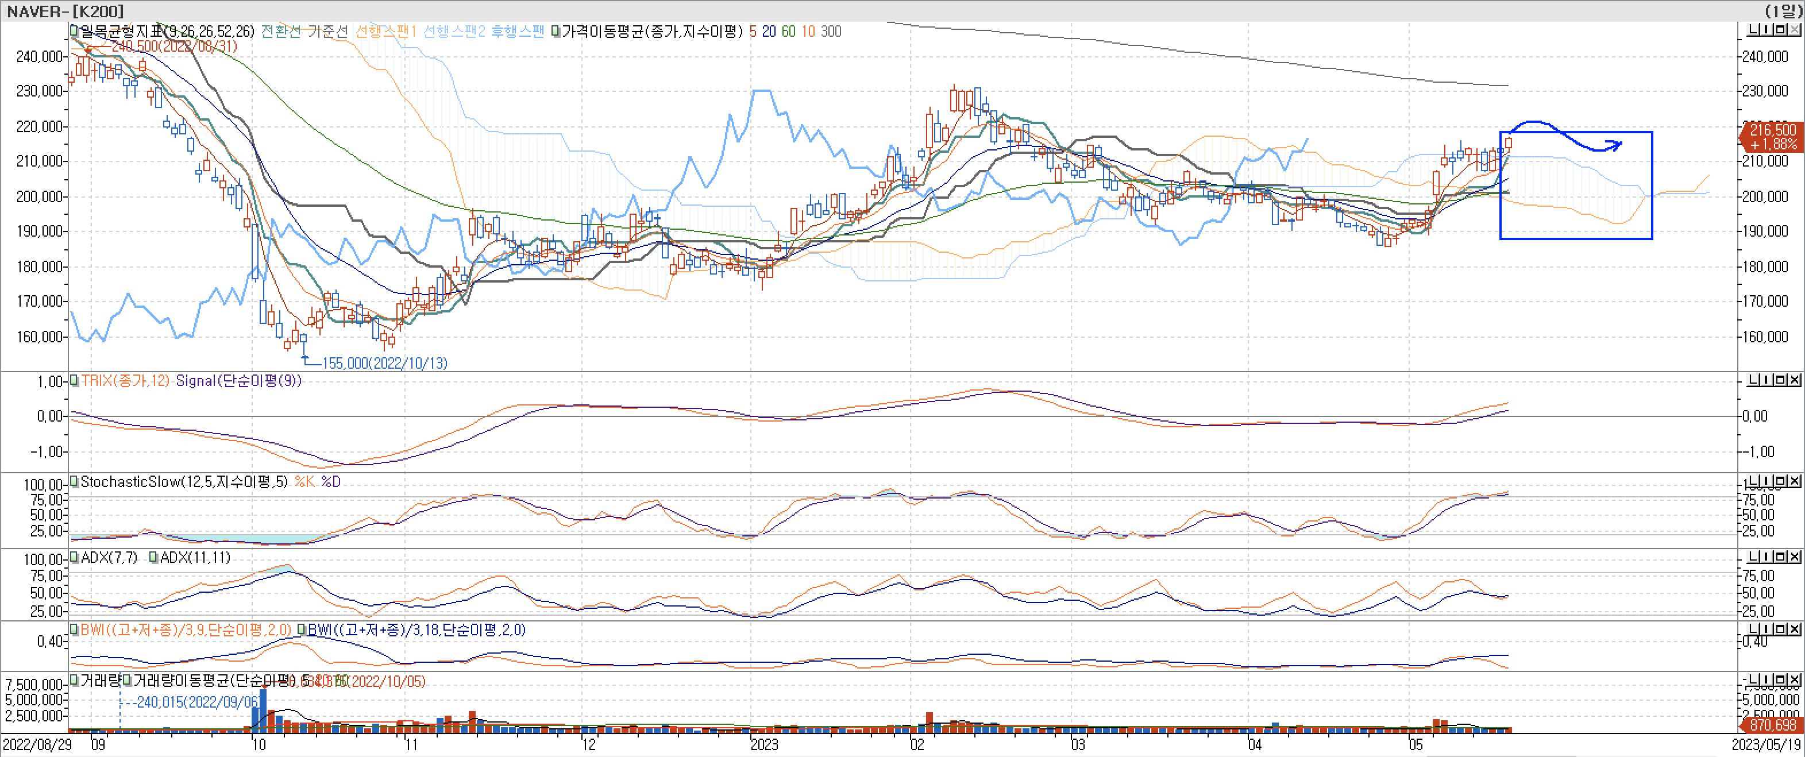Click the TRIX(종가,12) indicator label
The height and width of the screenshot is (757, 1805).
click(125, 381)
